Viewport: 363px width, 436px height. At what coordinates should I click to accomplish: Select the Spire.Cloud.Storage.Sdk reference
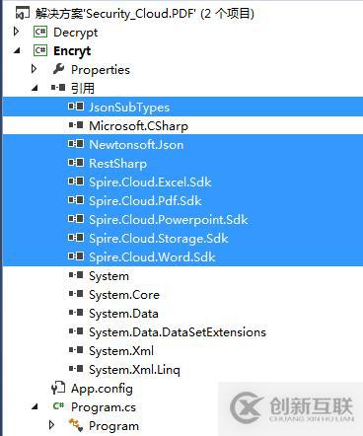coord(159,239)
